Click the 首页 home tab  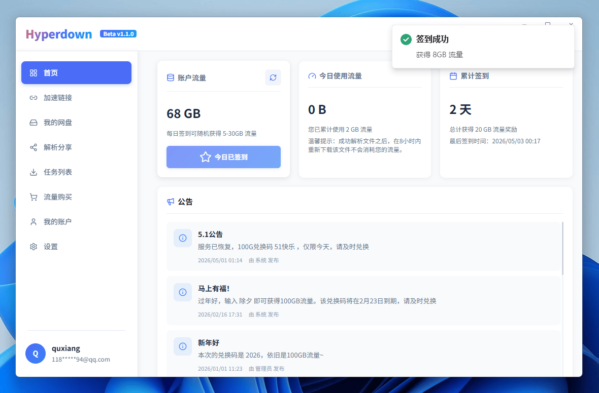(x=76, y=73)
